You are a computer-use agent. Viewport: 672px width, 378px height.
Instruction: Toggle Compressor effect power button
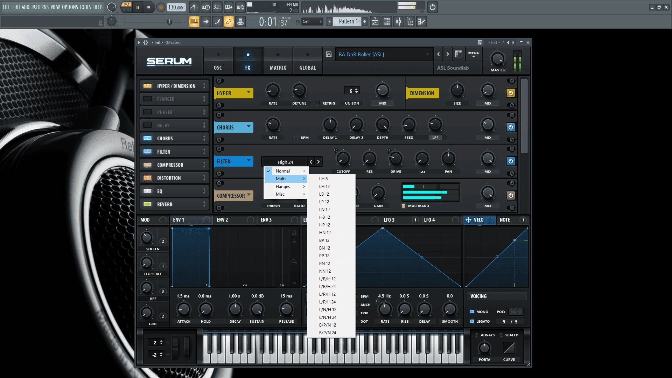click(511, 195)
